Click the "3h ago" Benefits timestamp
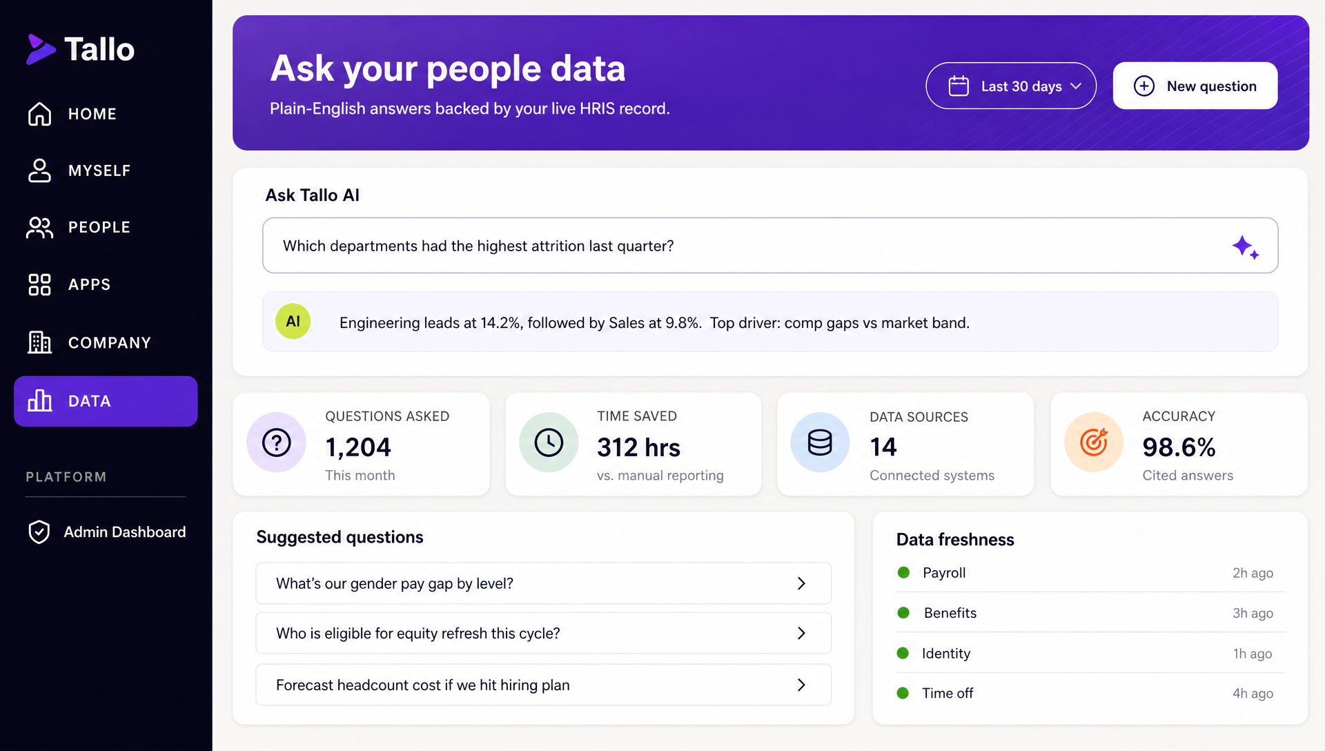 coord(1253,613)
